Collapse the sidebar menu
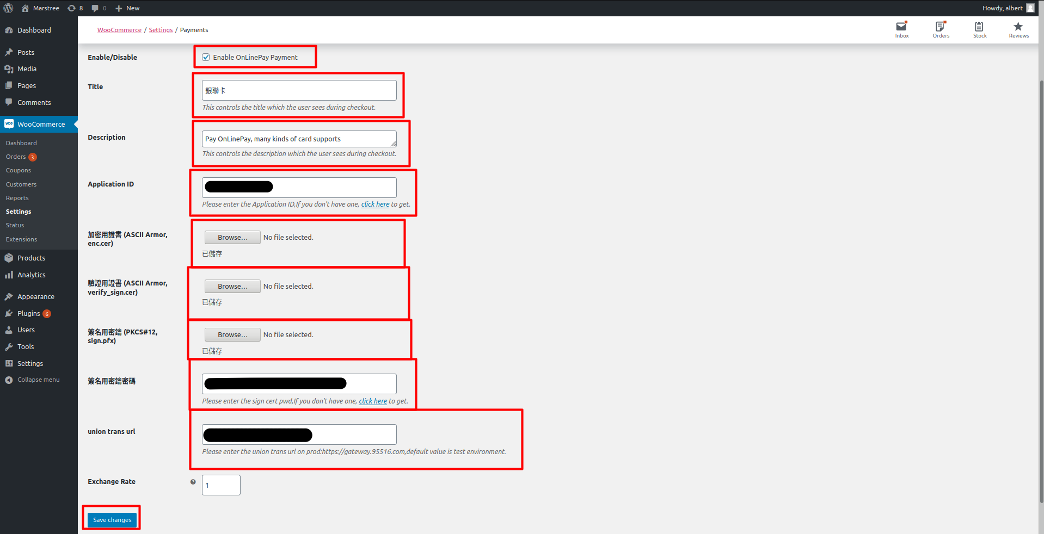Viewport: 1044px width, 534px height. [33, 380]
